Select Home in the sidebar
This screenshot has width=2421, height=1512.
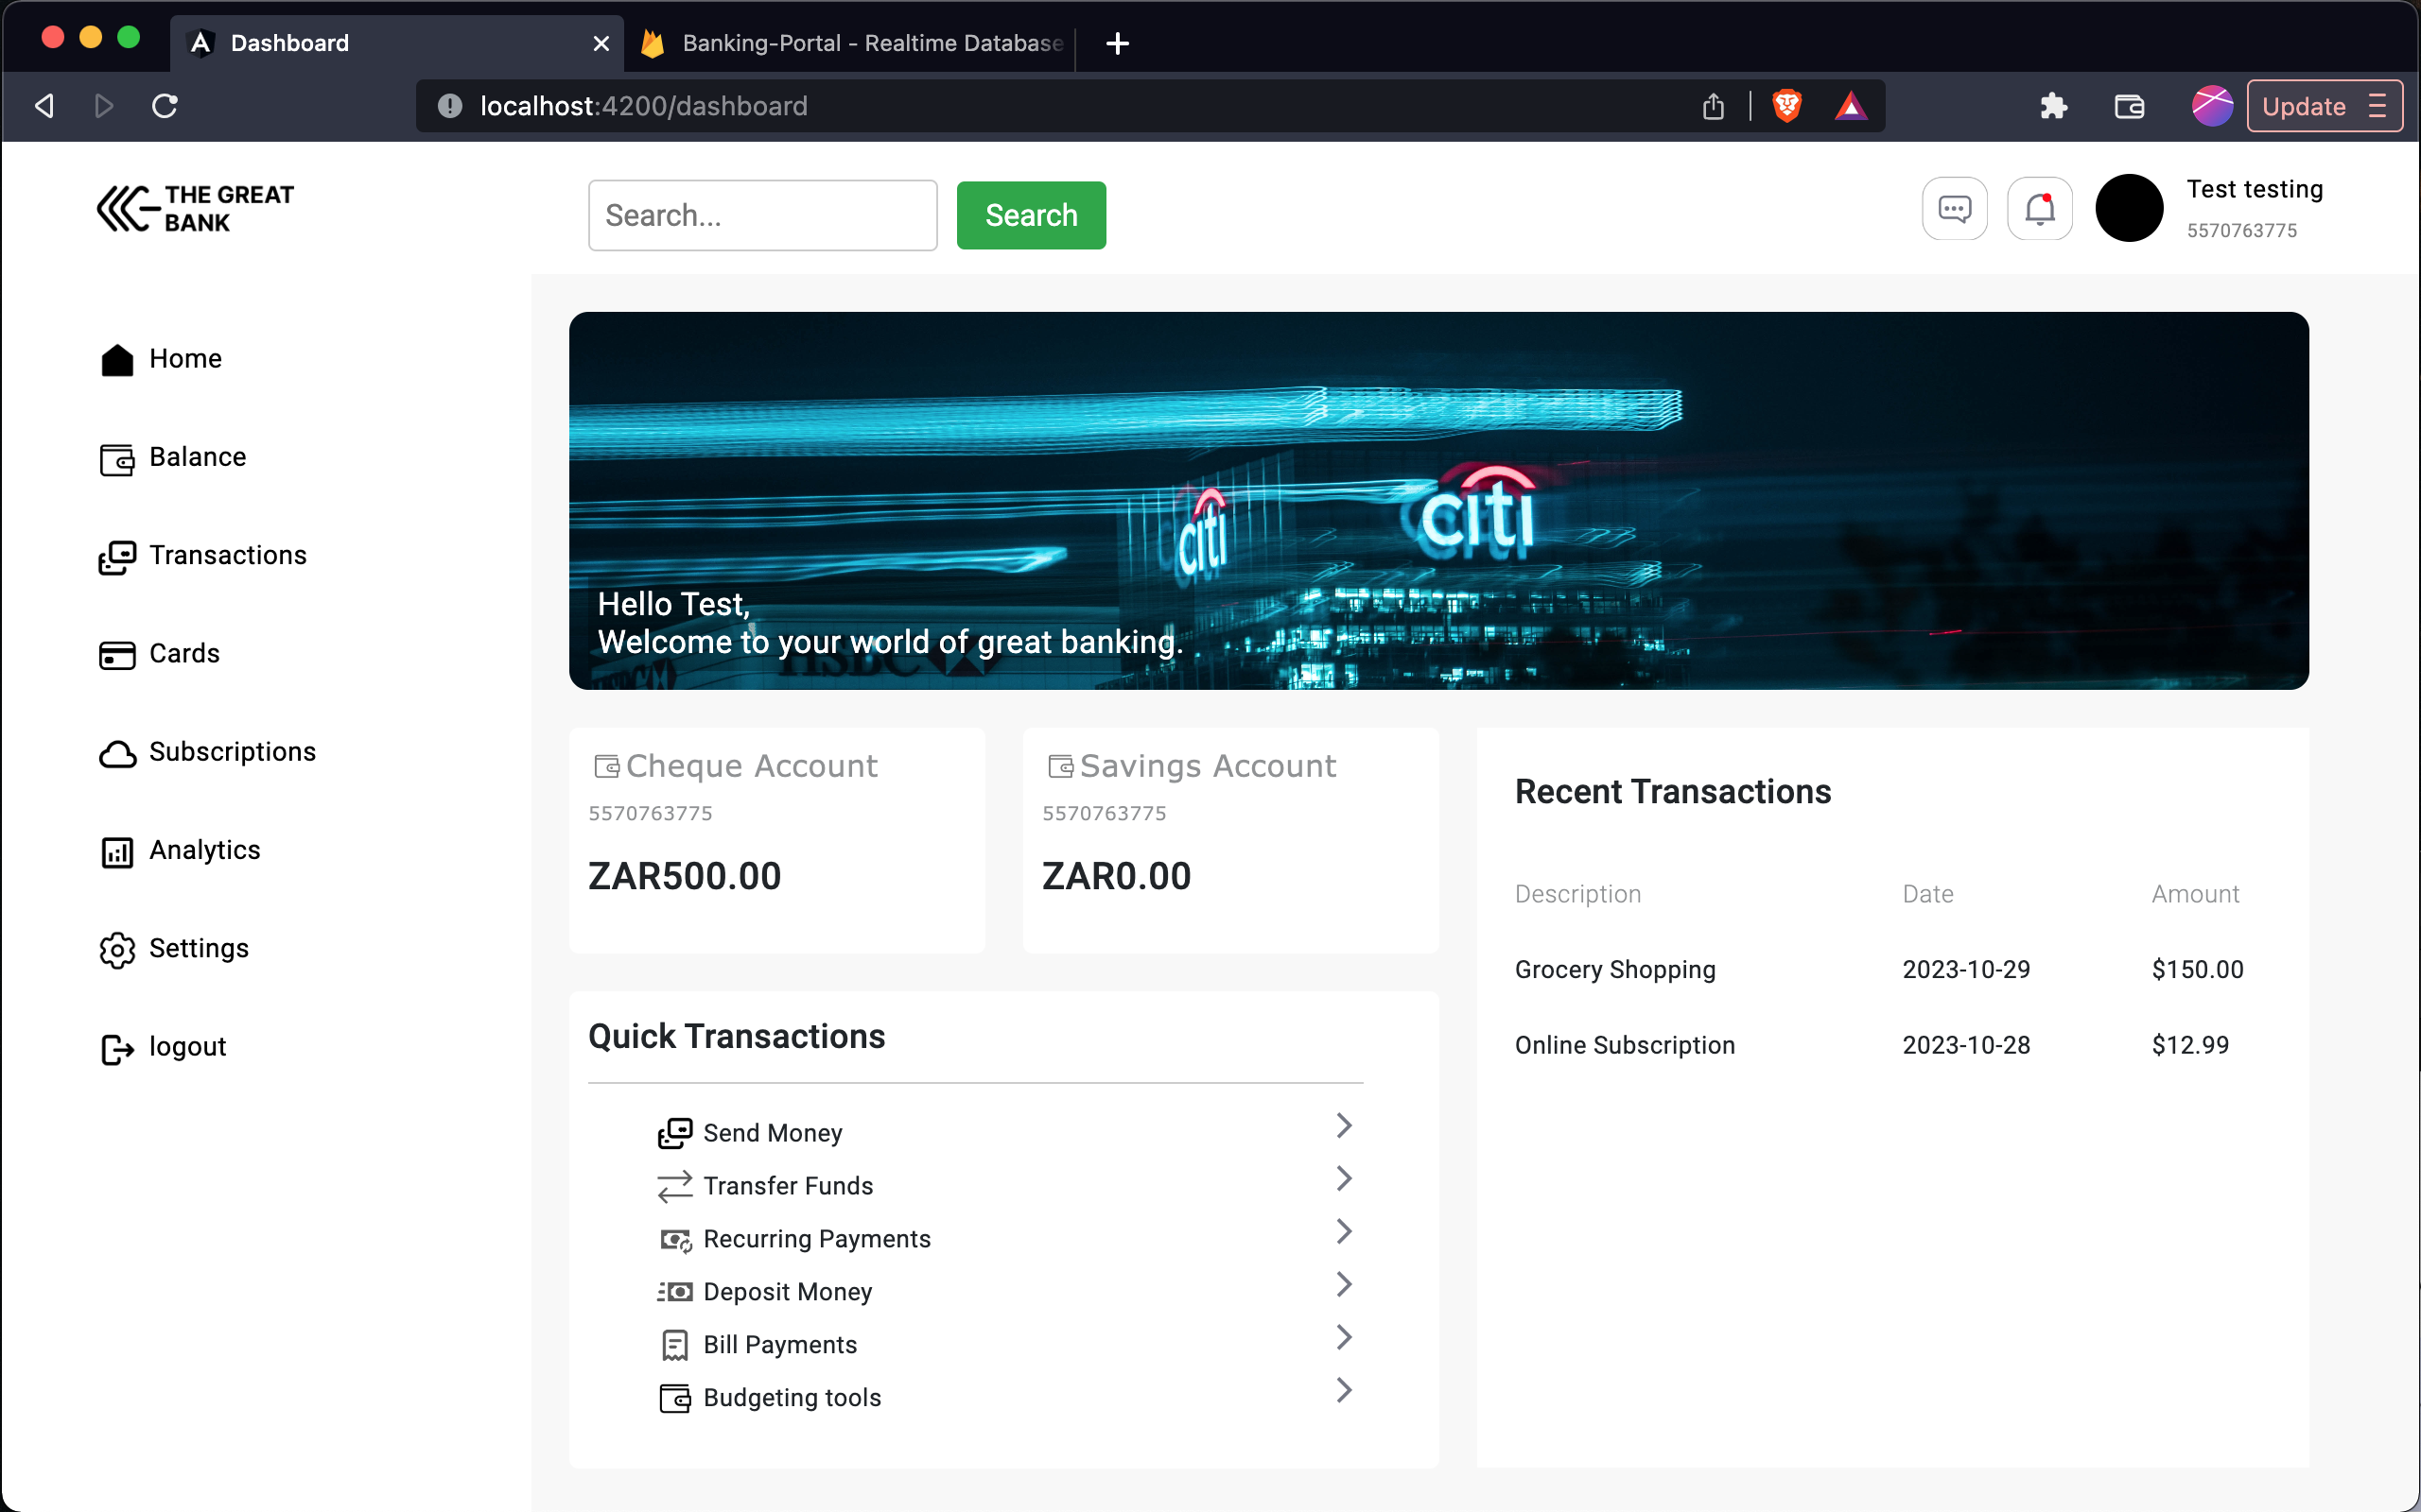(x=185, y=358)
